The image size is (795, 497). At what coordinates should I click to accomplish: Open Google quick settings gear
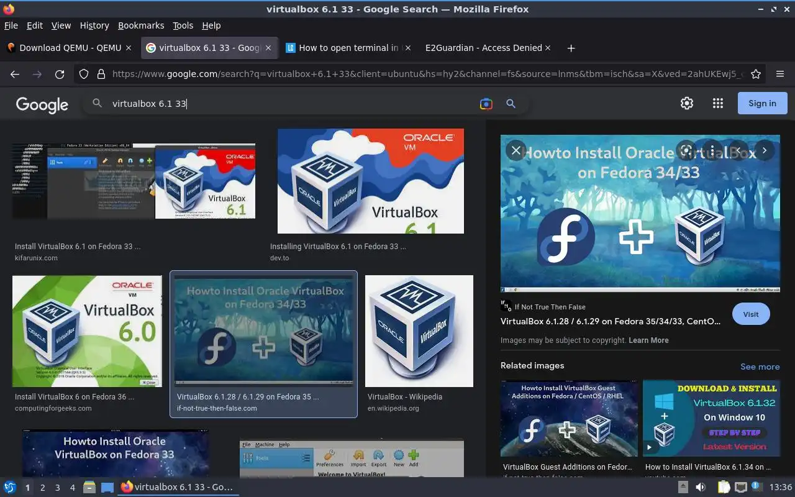[x=686, y=103]
